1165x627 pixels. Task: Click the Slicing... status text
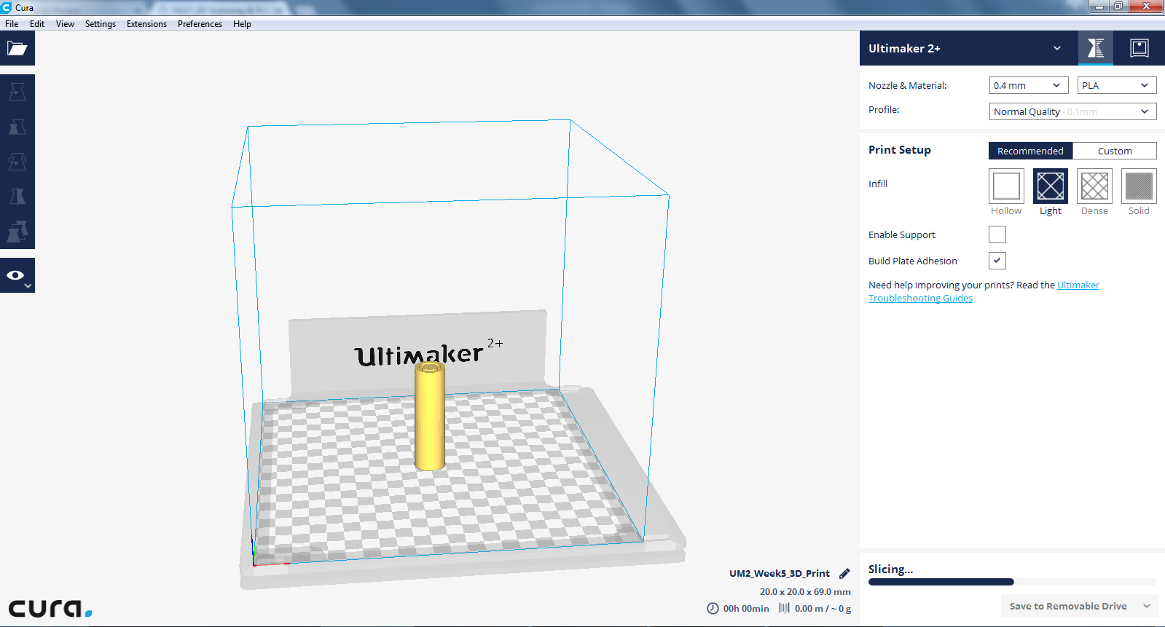pyautogui.click(x=890, y=569)
